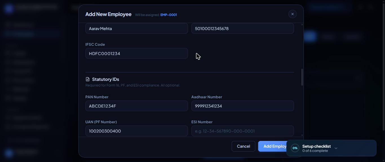Edit the IFSC Code field

pyautogui.click(x=137, y=53)
